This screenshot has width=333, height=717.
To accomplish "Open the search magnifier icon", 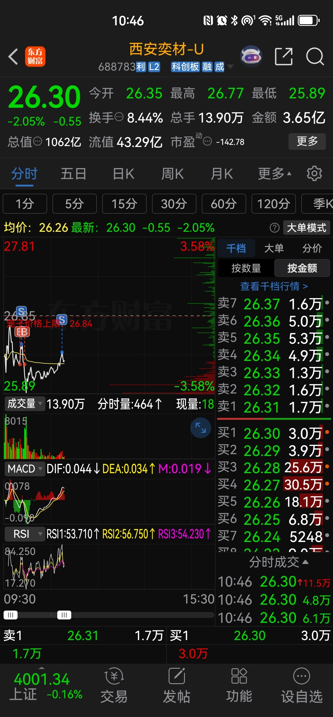I will pos(315,56).
